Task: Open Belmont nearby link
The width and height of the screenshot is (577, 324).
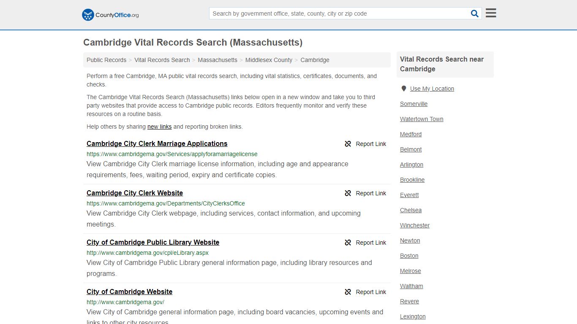Action: 411,149
